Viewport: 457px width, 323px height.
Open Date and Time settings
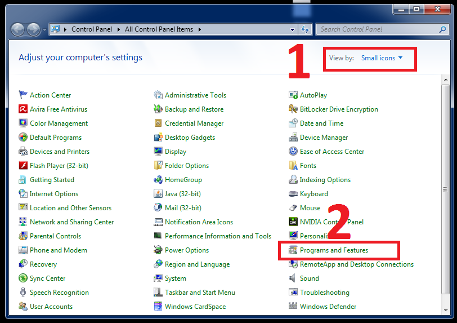(322, 123)
